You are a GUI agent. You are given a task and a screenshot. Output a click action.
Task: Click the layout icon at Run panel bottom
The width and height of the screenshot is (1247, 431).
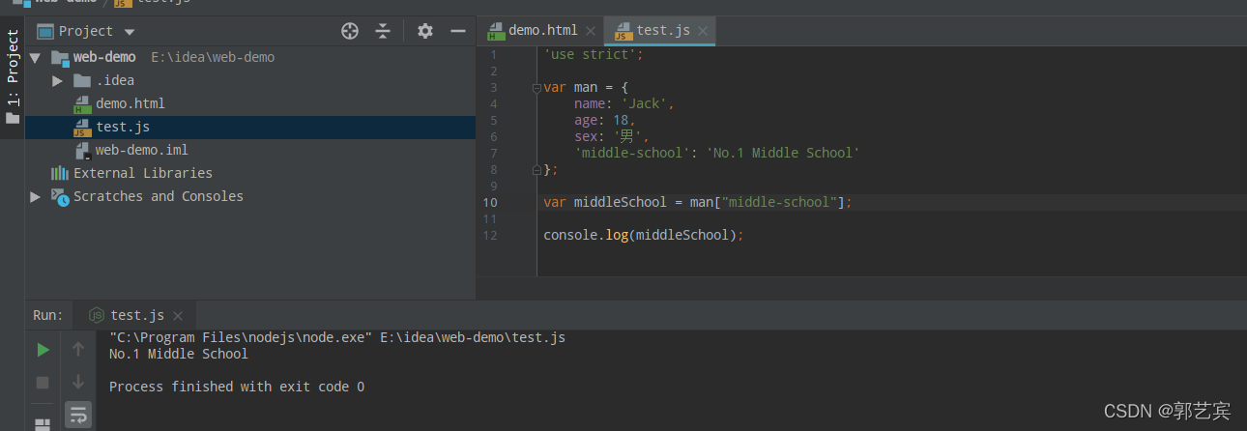(x=43, y=423)
